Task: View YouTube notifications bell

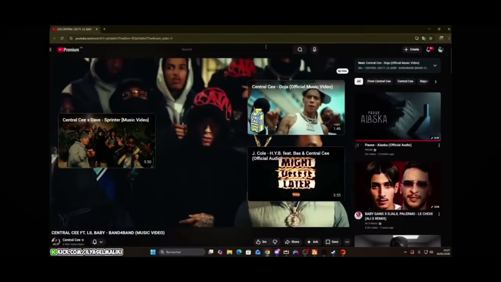Action: click(x=429, y=49)
